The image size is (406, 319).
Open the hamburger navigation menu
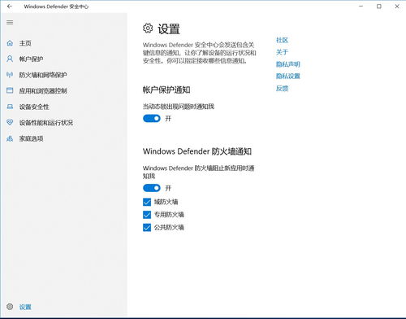[10, 22]
